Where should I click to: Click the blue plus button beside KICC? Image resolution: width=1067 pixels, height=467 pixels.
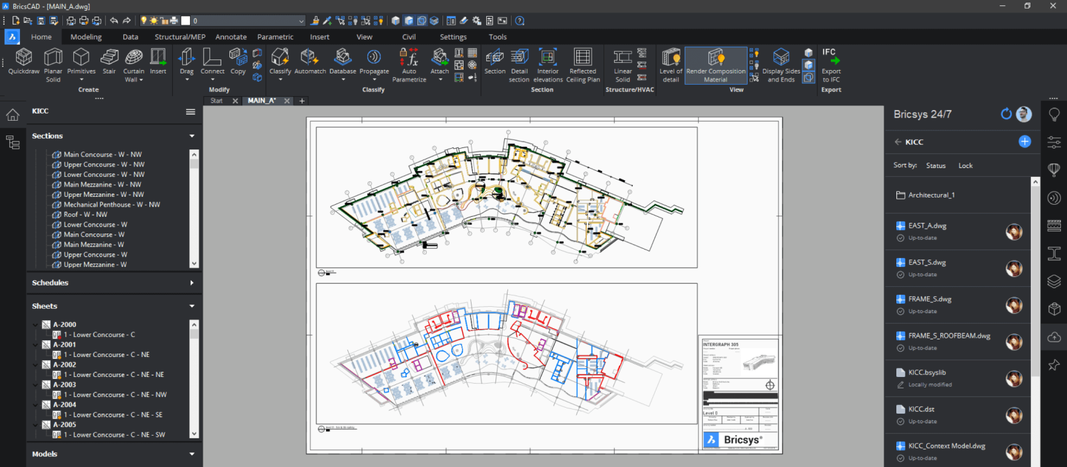(x=1025, y=141)
